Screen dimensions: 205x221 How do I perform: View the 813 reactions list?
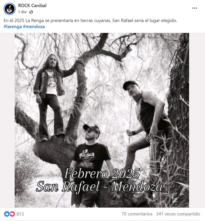[20, 214]
